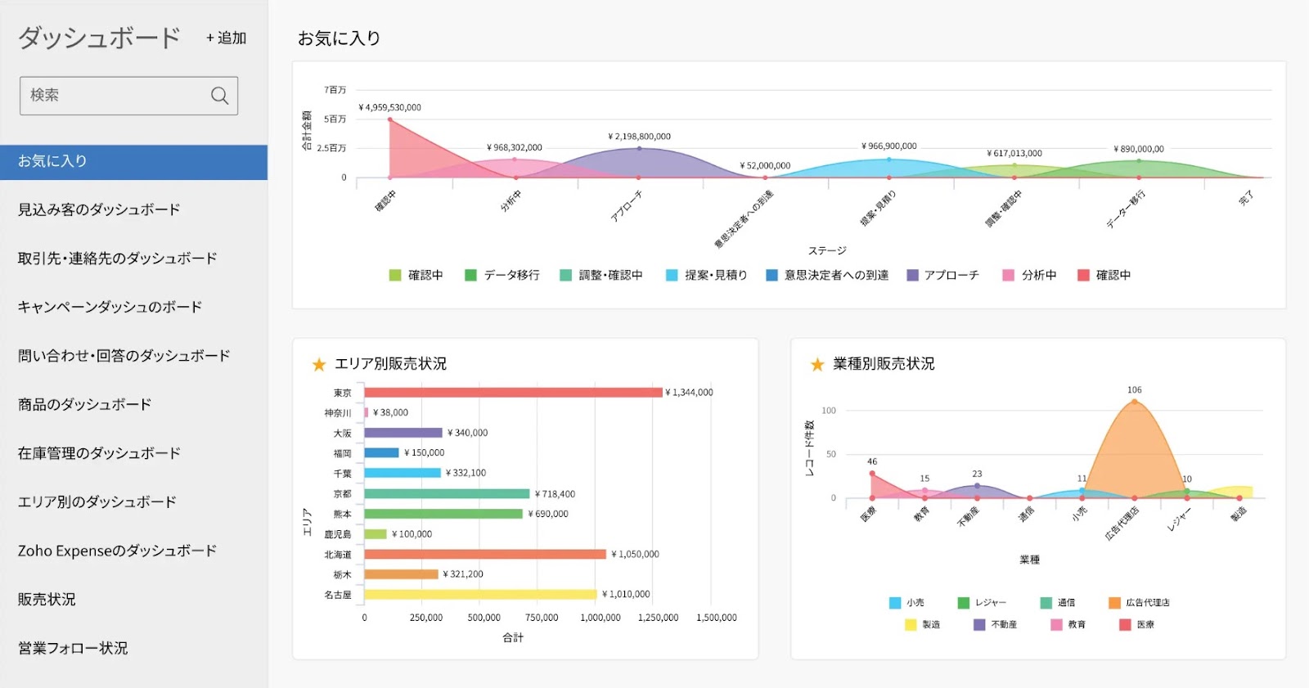Toggle the 教育 legend entry
Screen dimensions: 1309x688
[x=1068, y=625]
